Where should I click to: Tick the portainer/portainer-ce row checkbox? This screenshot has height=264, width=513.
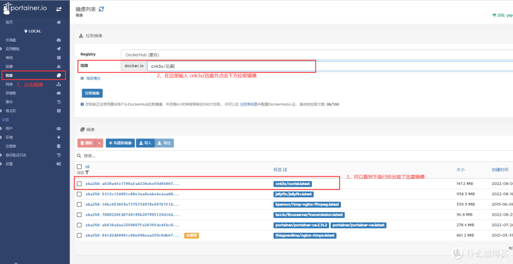tap(79, 225)
